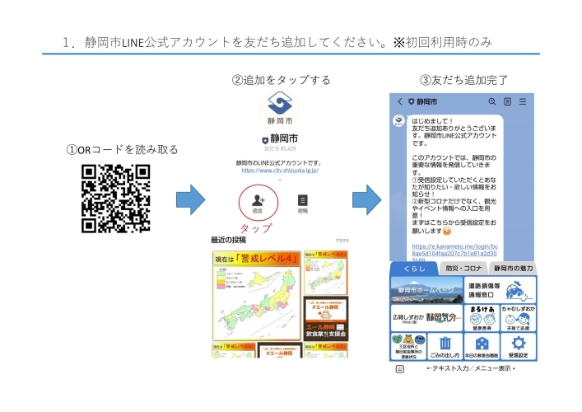Click the 静岡市 profile logo
Screen dimensions: 582x412
click(280, 108)
